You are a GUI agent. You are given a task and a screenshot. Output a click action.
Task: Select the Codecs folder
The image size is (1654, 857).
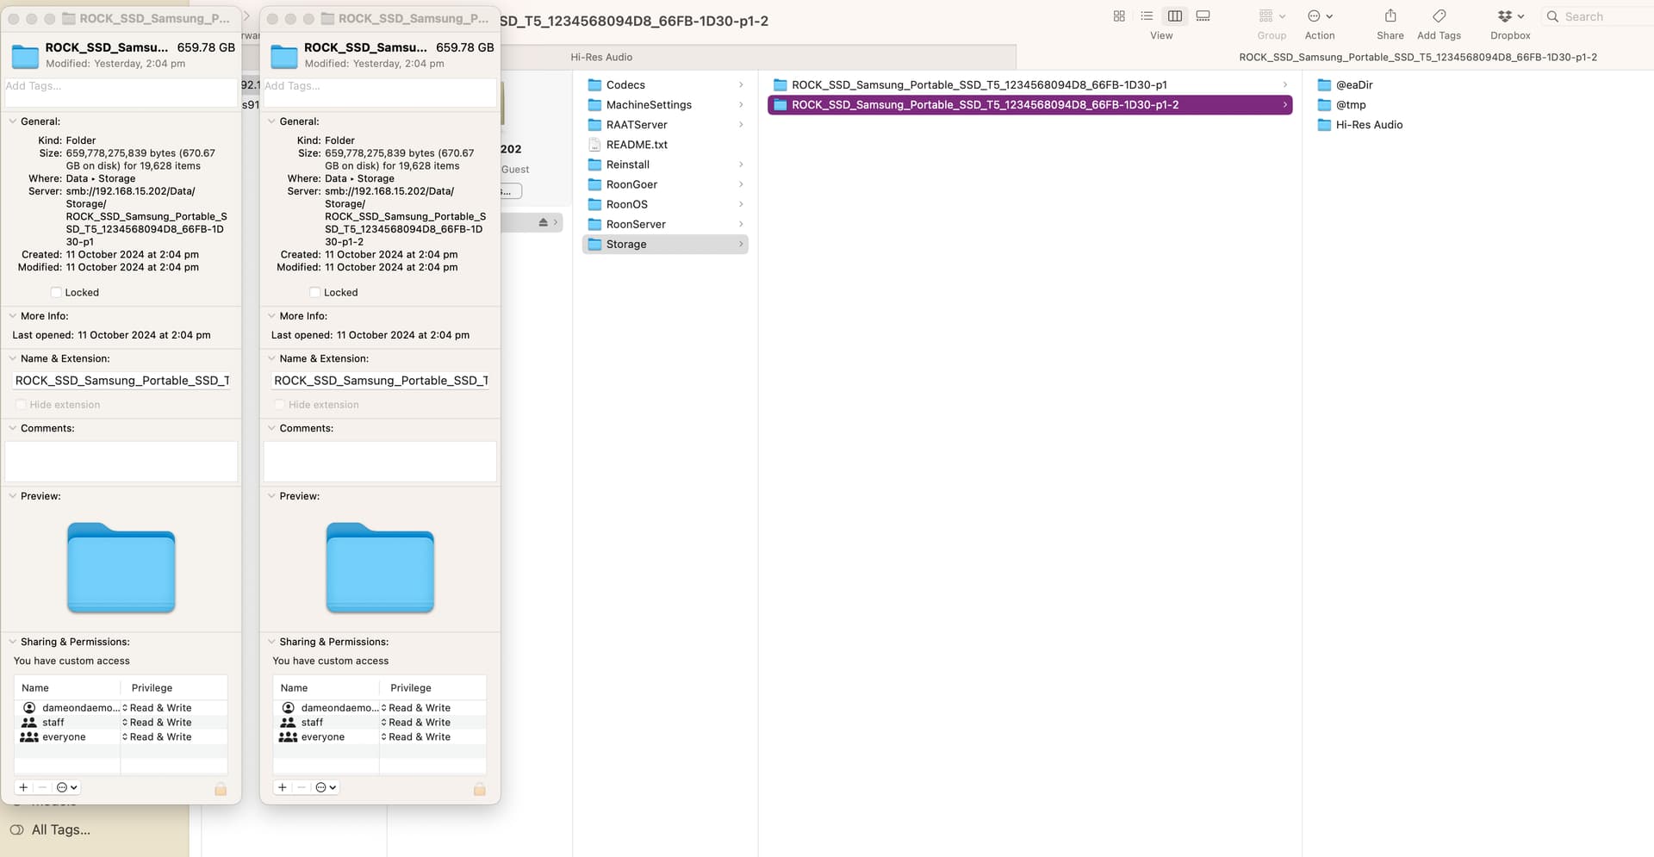click(x=665, y=84)
